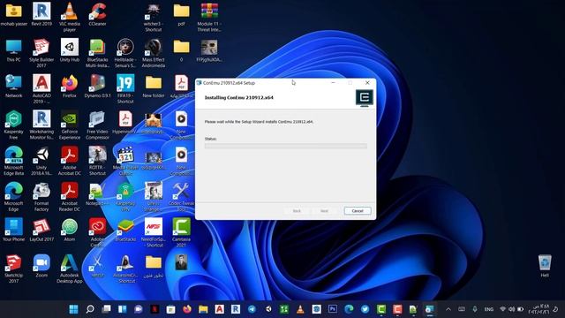Select the portrait photo thumbnail on desktop

coord(181,262)
